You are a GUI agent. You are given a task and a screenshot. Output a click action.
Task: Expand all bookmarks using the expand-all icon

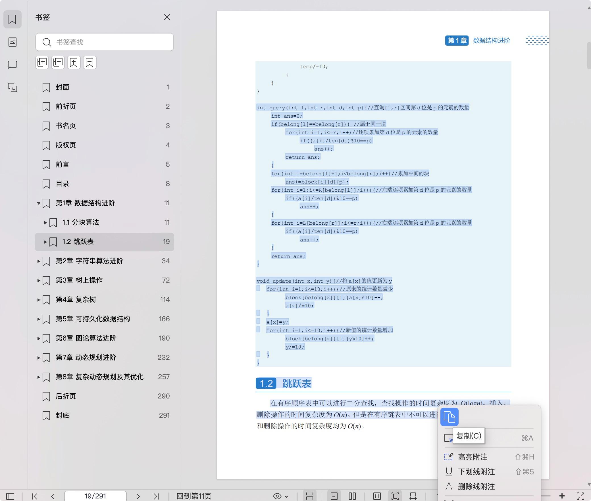pyautogui.click(x=42, y=62)
